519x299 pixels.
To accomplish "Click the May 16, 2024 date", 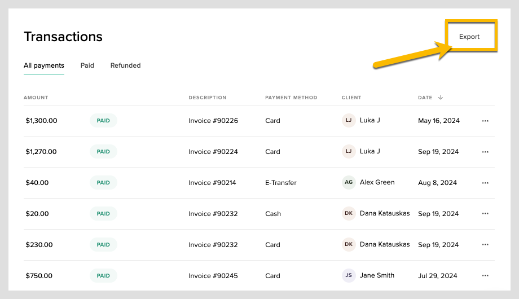I will [438, 121].
